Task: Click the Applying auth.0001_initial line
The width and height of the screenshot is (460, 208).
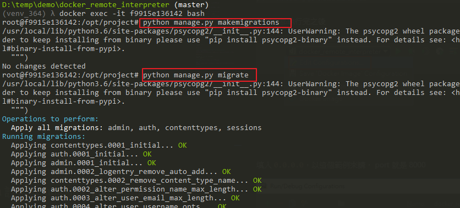Action: 81,154
